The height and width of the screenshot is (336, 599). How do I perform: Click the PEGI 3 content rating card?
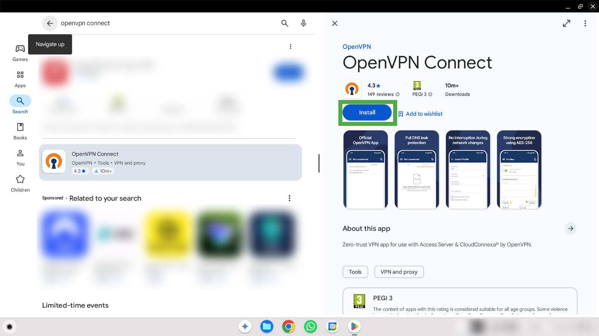tap(460, 301)
